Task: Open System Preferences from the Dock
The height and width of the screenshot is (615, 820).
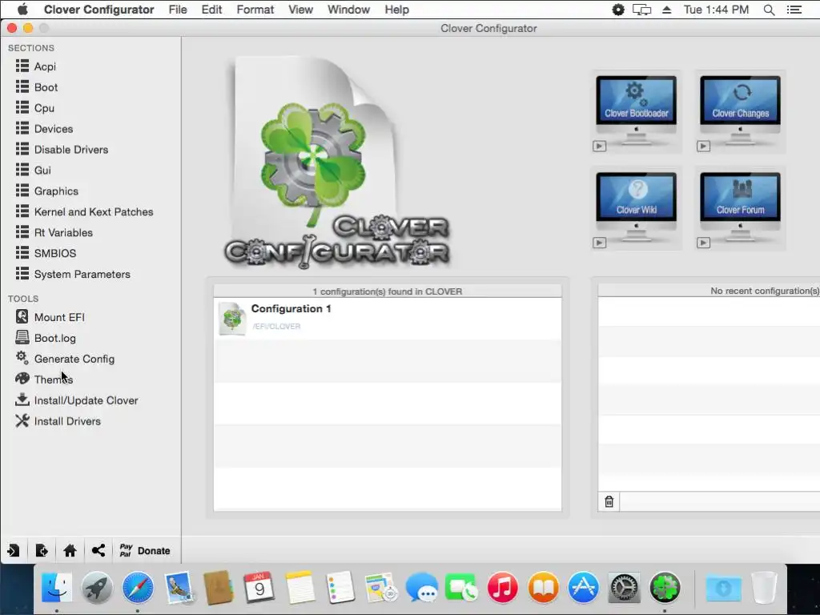Action: [624, 587]
